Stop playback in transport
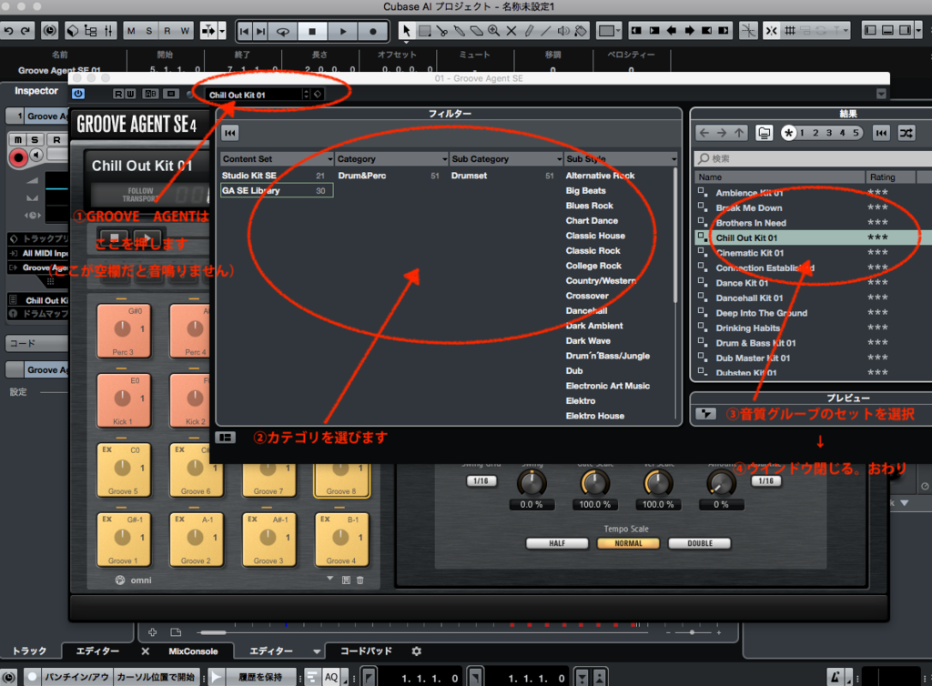 312,32
